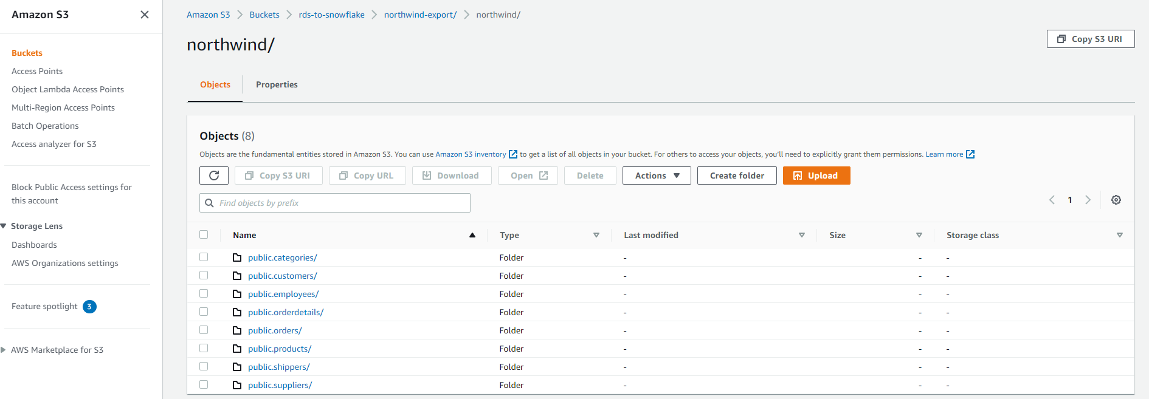Open Multi-Region Access Points
This screenshot has width=1149, height=399.
tap(63, 107)
